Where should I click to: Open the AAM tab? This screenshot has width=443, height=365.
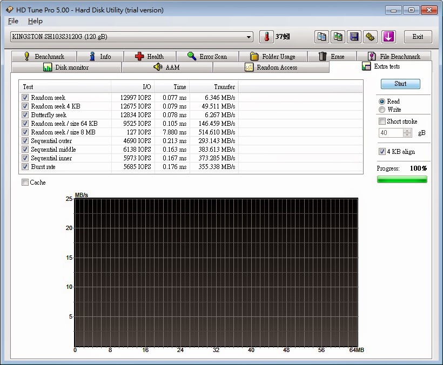click(x=167, y=67)
